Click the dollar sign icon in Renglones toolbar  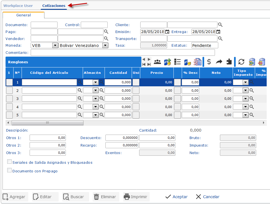tap(209, 62)
